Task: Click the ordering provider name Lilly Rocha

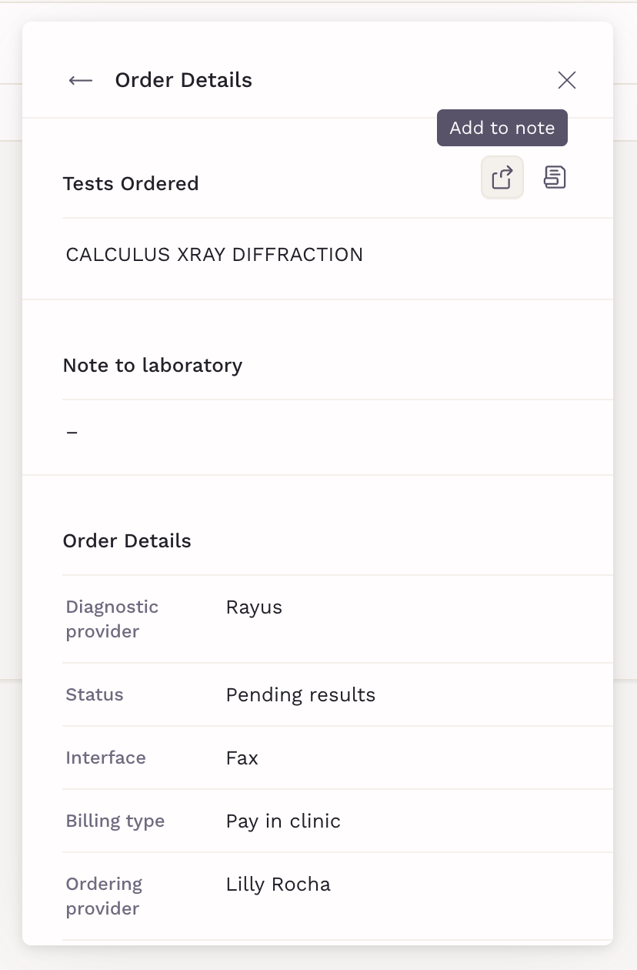Action: click(278, 884)
